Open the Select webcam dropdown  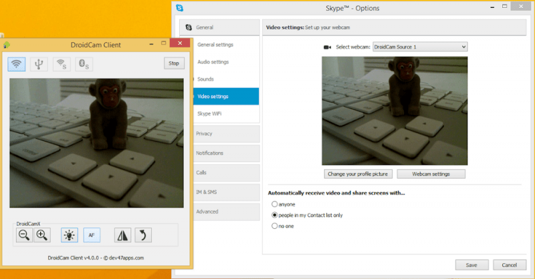(x=420, y=47)
